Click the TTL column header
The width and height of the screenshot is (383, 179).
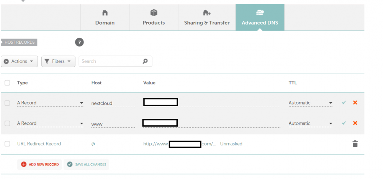(293, 83)
